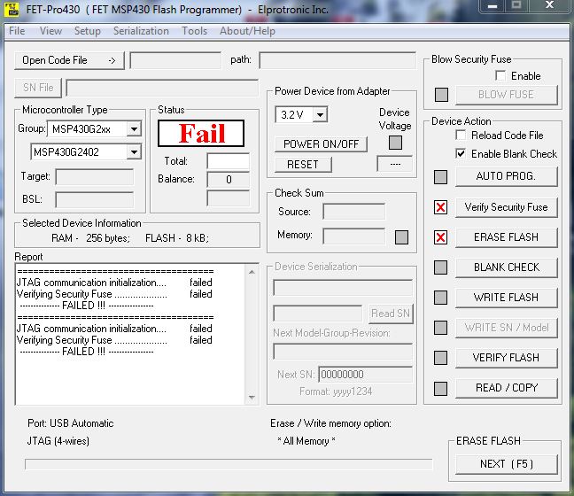
Task: Click the indicator next to WRITE SN / Model
Action: [441, 328]
